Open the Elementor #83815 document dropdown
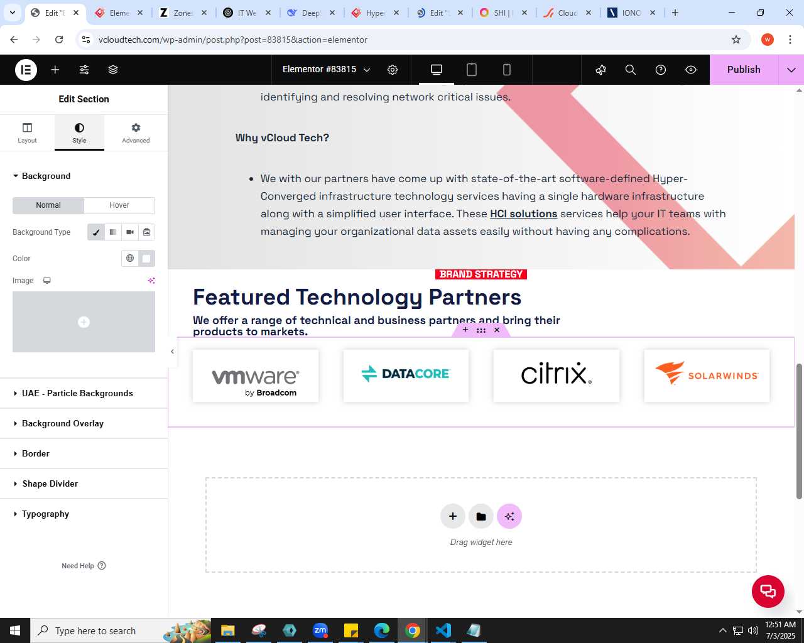The height and width of the screenshot is (643, 804). tap(326, 70)
